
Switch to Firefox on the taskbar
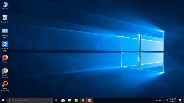tap(83, 100)
